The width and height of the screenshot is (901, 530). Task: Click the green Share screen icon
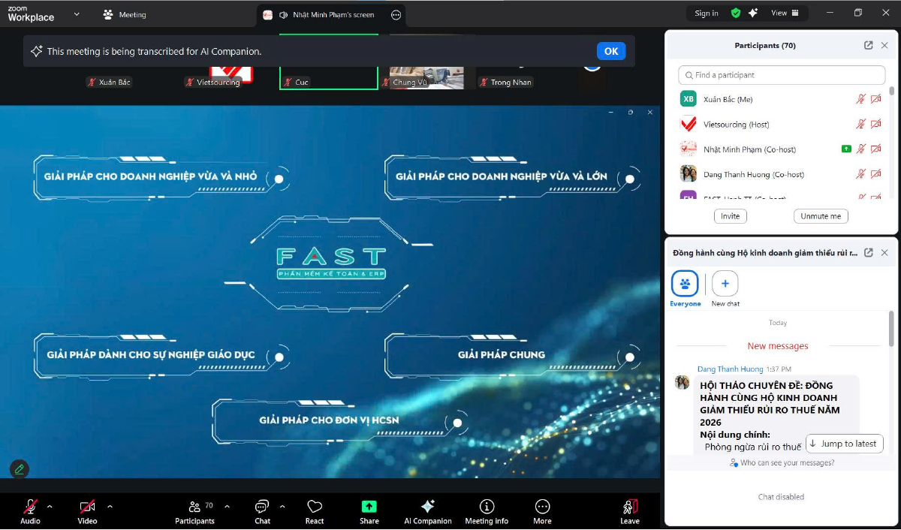coord(369,507)
